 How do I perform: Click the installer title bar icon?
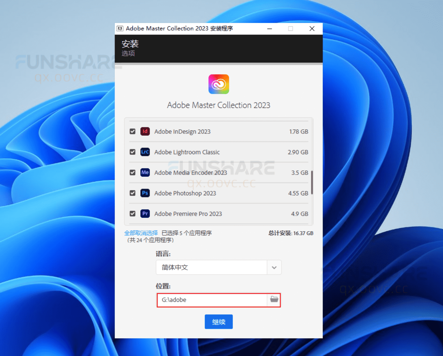[120, 29]
